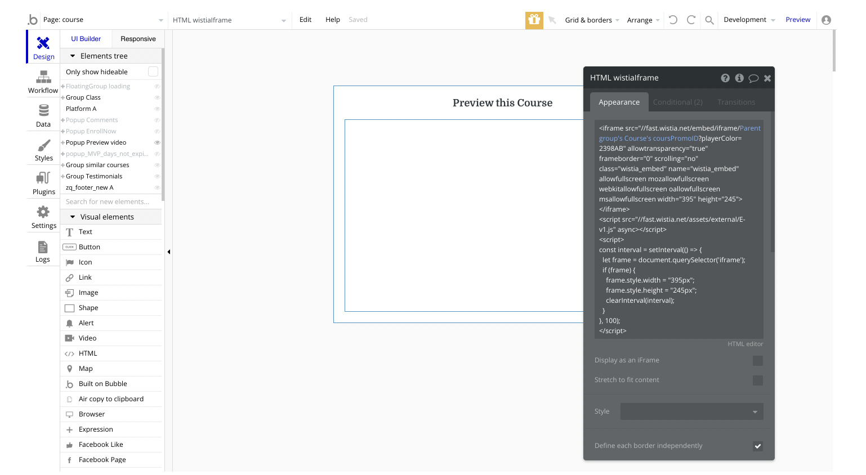Open the search magnifier tool
The height and width of the screenshot is (475, 866).
click(709, 20)
